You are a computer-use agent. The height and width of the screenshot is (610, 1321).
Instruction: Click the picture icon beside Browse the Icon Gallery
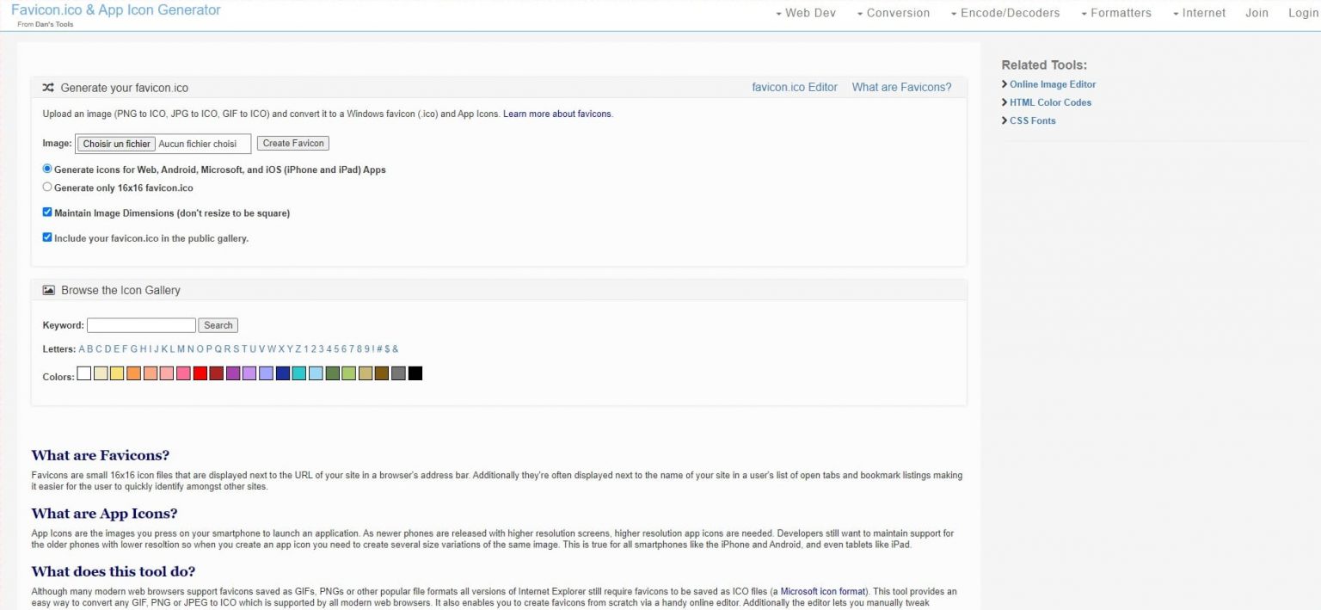coord(48,291)
